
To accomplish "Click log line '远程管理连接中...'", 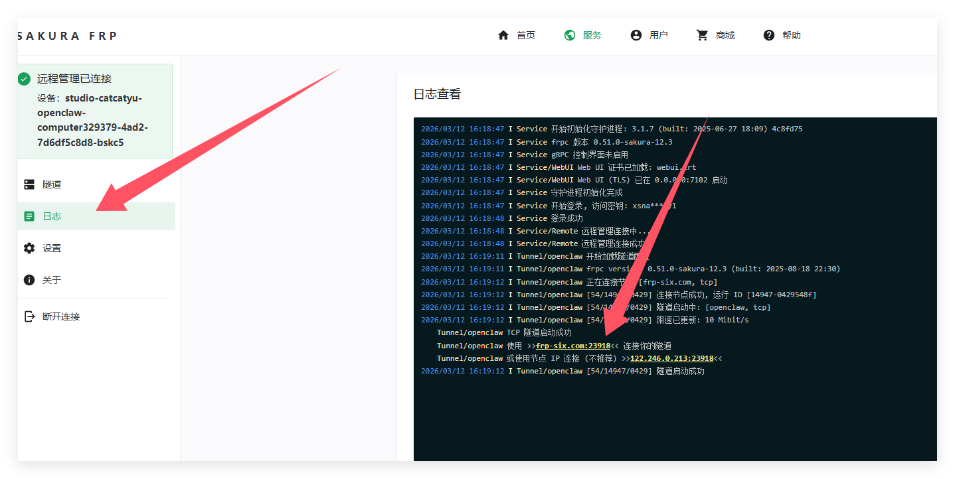I will tap(536, 231).
